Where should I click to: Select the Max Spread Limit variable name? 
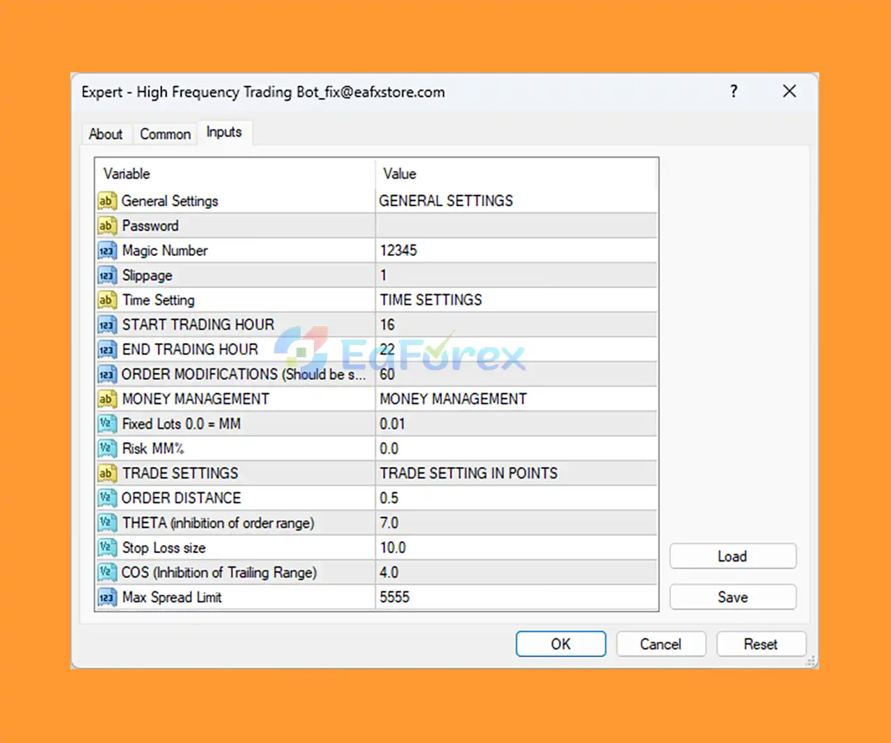point(172,598)
